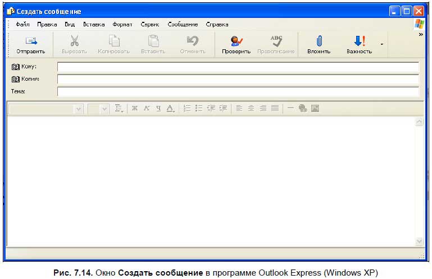432x279 pixels.
Task: Open the Файл menu
Action: click(x=22, y=25)
